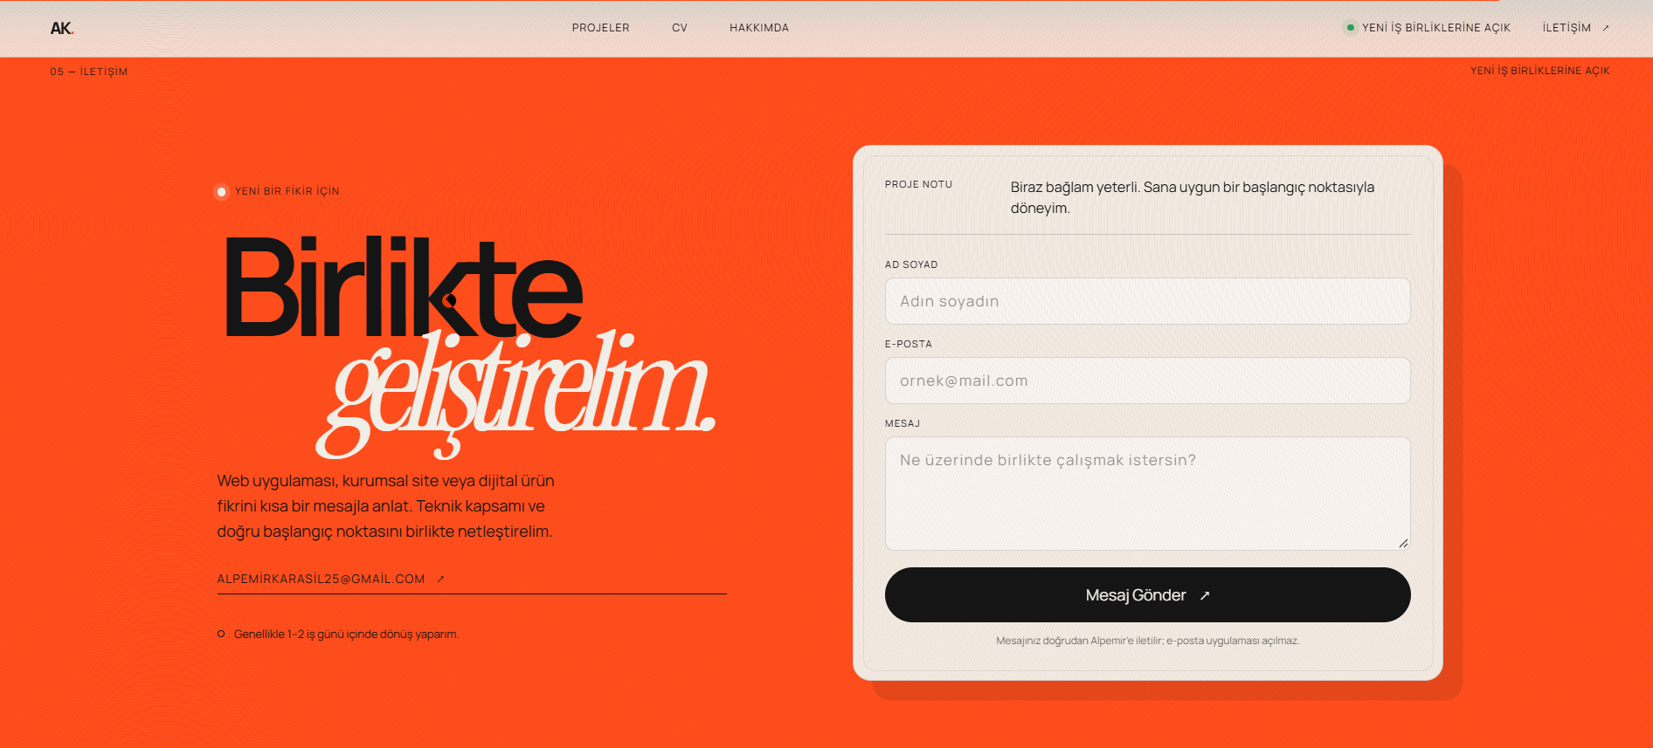Click arrow icon inside Mesaj Gönder button
The image size is (1653, 748).
(x=1205, y=595)
